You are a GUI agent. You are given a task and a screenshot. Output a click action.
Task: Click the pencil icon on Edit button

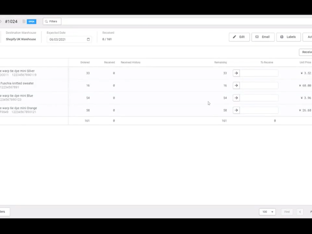235,37
